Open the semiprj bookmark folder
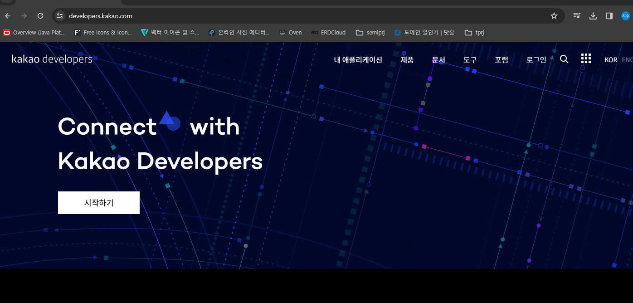This screenshot has height=303, width=633. [x=370, y=33]
